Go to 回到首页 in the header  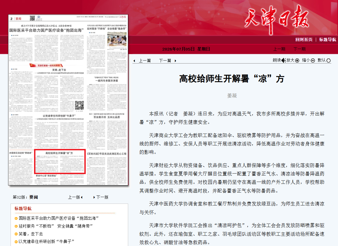pyautogui.click(x=304, y=39)
